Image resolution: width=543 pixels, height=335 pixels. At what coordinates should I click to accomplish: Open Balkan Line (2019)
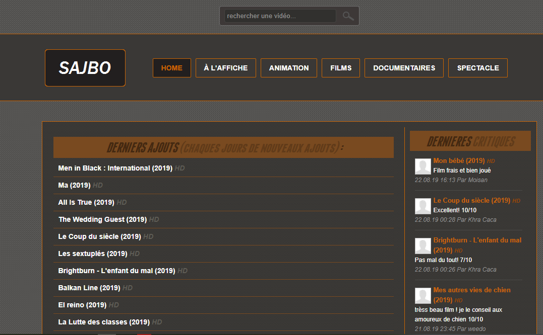click(89, 288)
